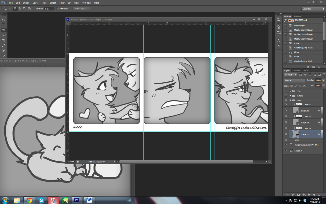Open the Brush panel icon
Image resolution: width=326 pixels, height=204 pixels.
pyautogui.click(x=279, y=27)
